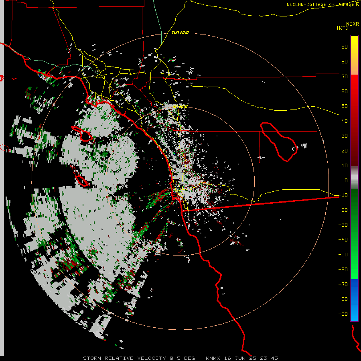The width and height of the screenshot is (361, 361).
Task: Click the 10 knot label on color scale
Action: (345, 166)
